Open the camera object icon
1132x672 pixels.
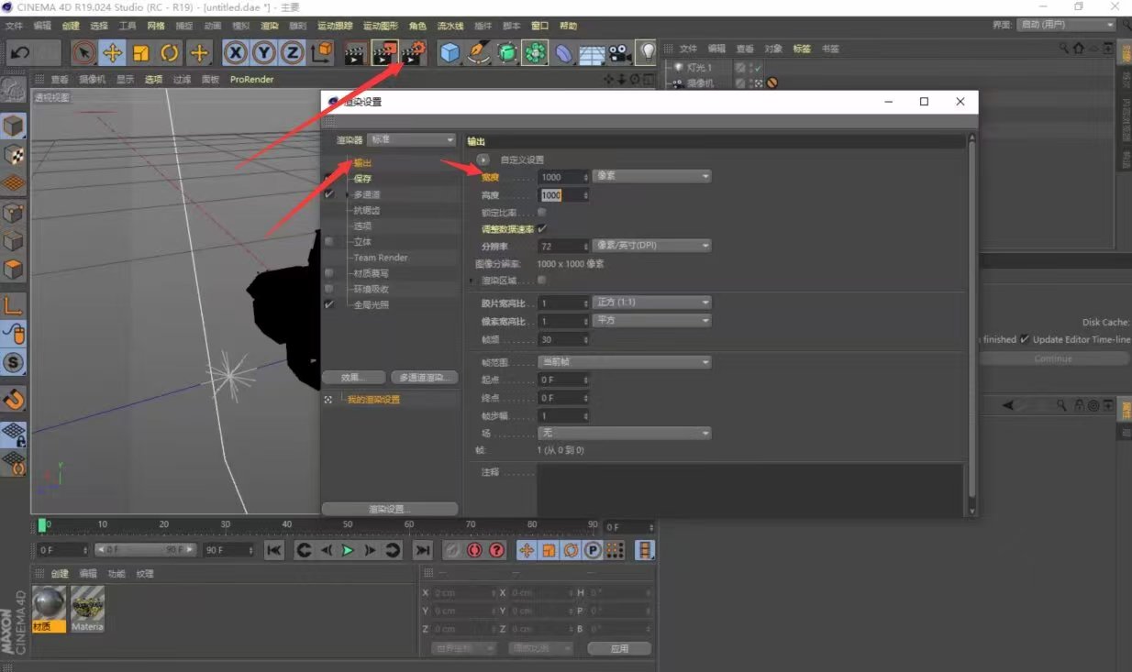pos(620,53)
